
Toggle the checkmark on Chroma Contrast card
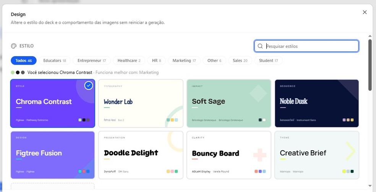89,85
